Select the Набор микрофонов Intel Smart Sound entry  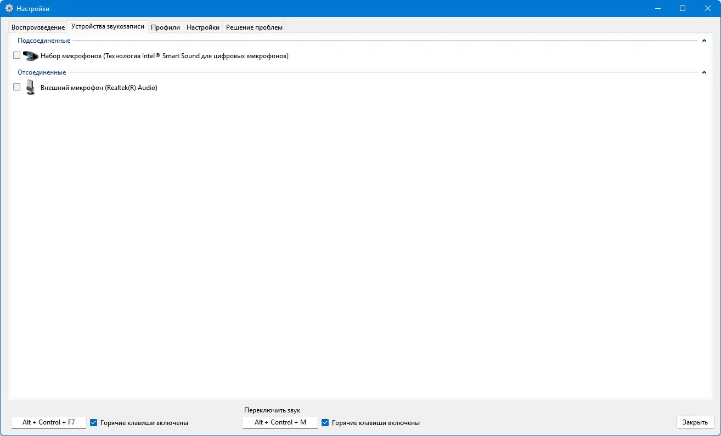point(165,56)
